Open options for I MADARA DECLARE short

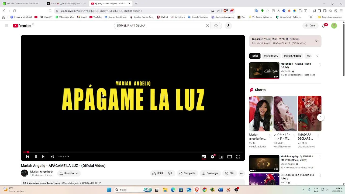tap(318, 136)
